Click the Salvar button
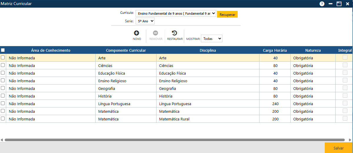 (338, 148)
